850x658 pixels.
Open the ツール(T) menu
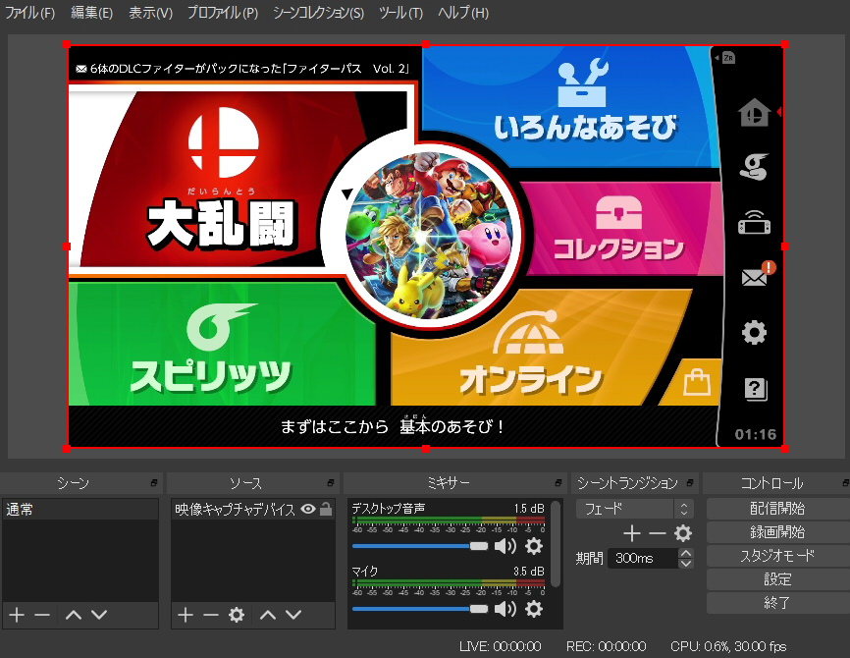coord(400,13)
